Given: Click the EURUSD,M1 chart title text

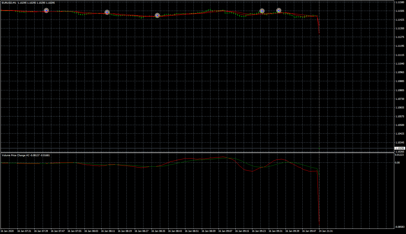Looking at the screenshot, I should click(9, 3).
